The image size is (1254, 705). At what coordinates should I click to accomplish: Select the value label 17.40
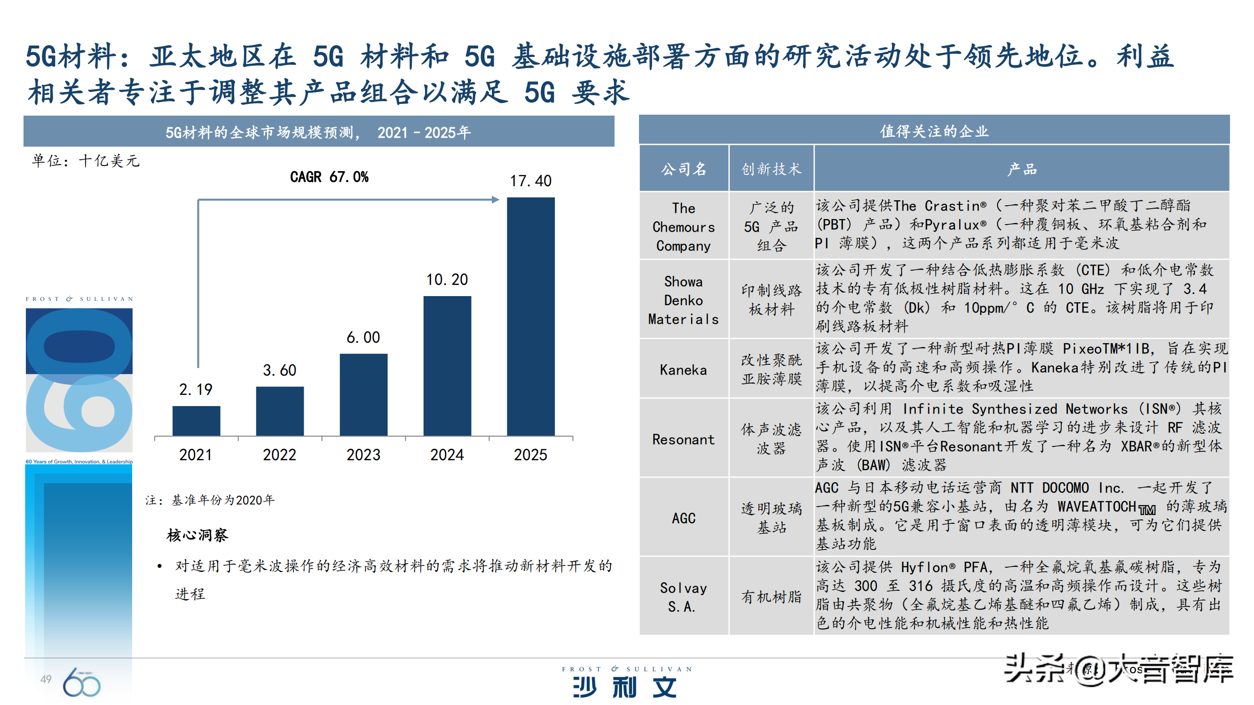click(x=531, y=181)
